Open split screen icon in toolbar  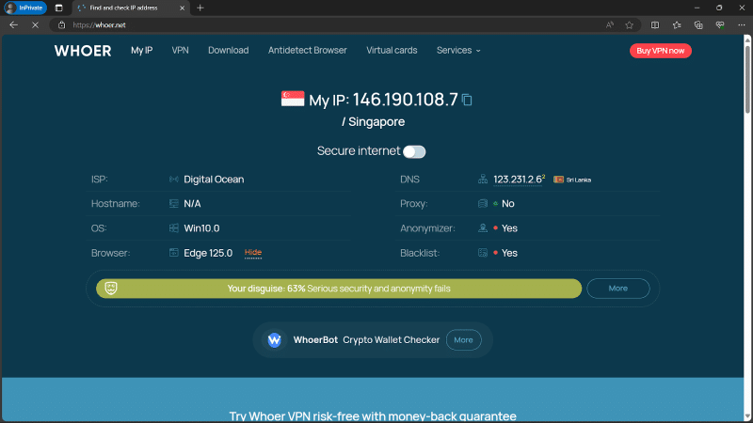(x=655, y=25)
